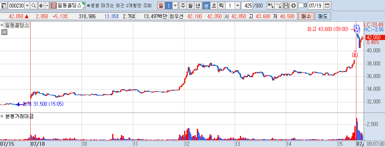Expand the minute interval dropdown arrow
The width and height of the screenshot is (385, 147).
point(238,6)
